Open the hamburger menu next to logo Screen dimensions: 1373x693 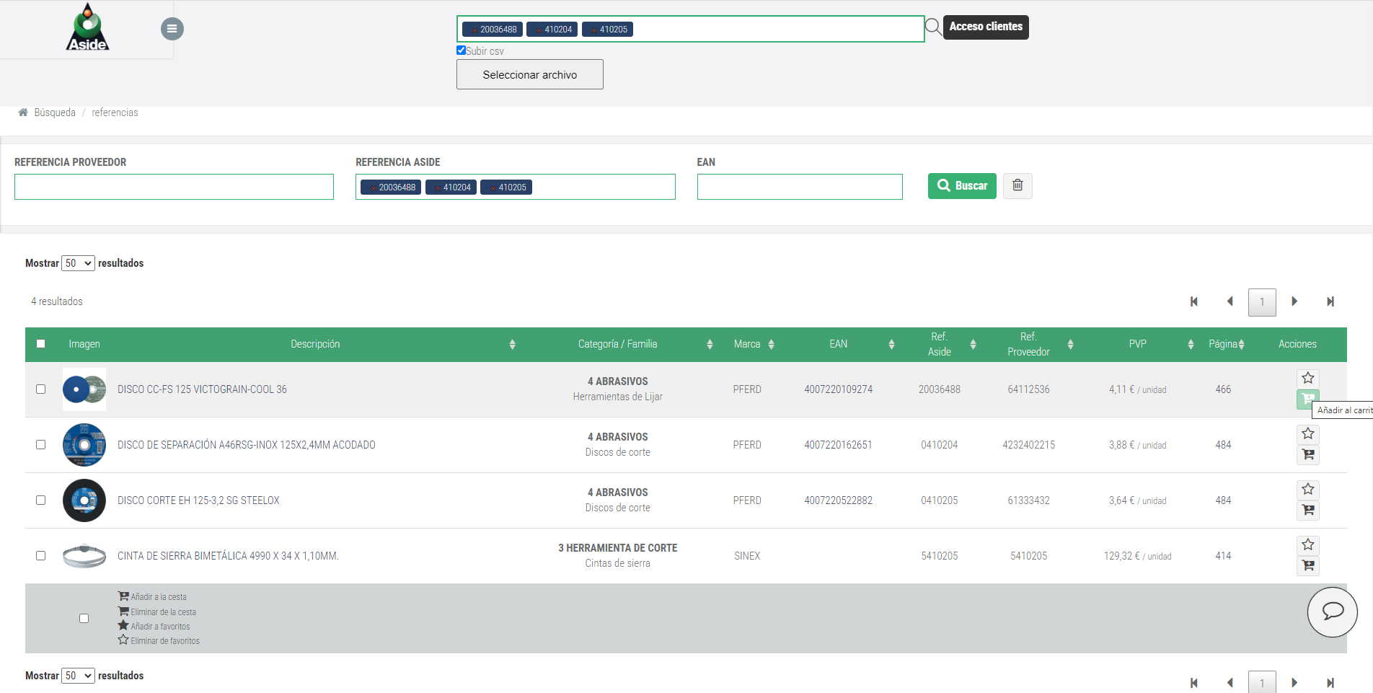pos(172,29)
